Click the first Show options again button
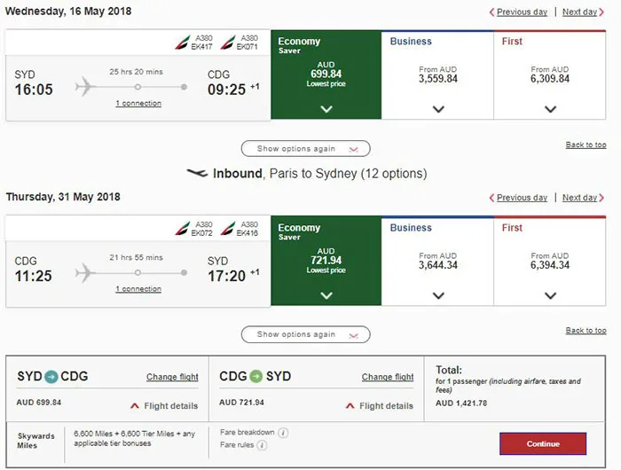This screenshot has width=621, height=470. click(305, 149)
